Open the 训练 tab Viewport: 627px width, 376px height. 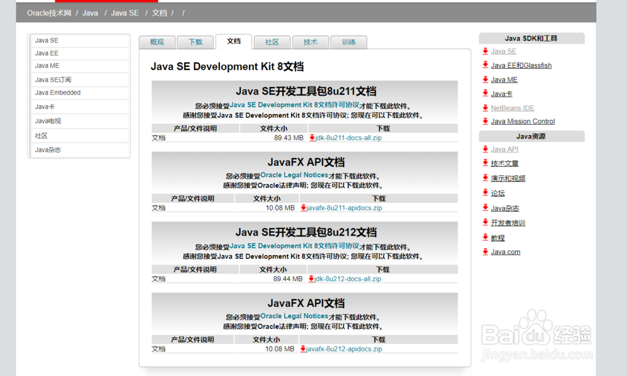(x=349, y=42)
